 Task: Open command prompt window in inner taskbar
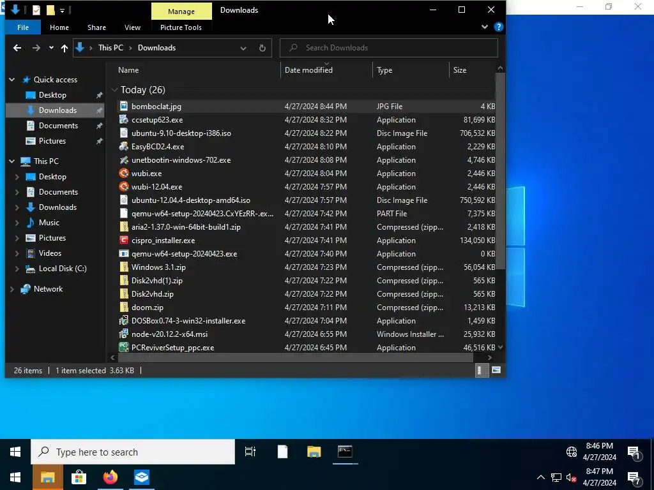pos(345,452)
